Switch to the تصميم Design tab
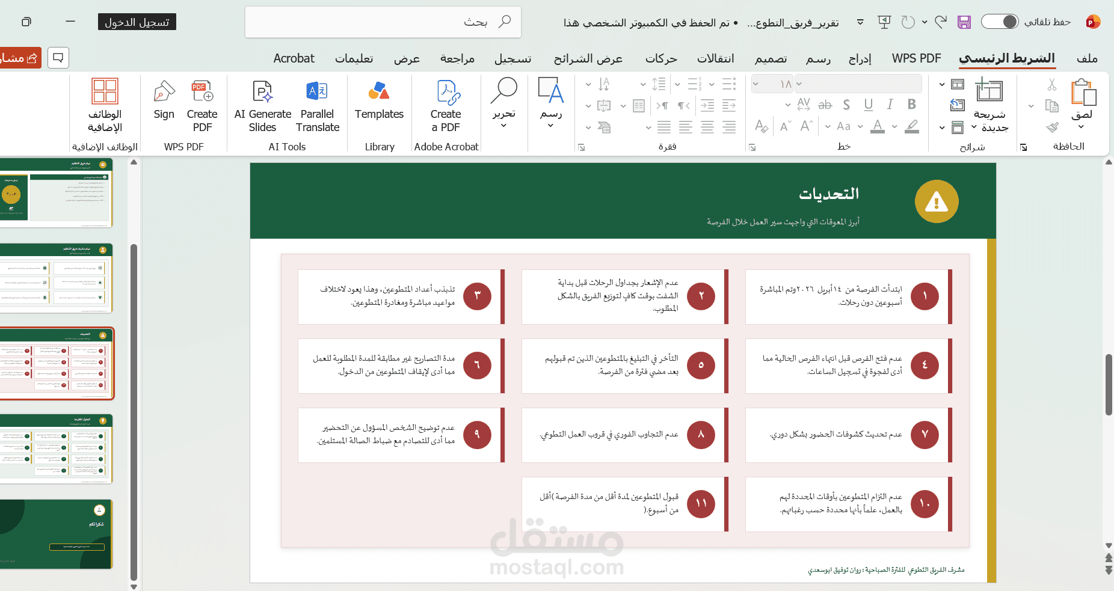The height and width of the screenshot is (591, 1114). coord(771,58)
